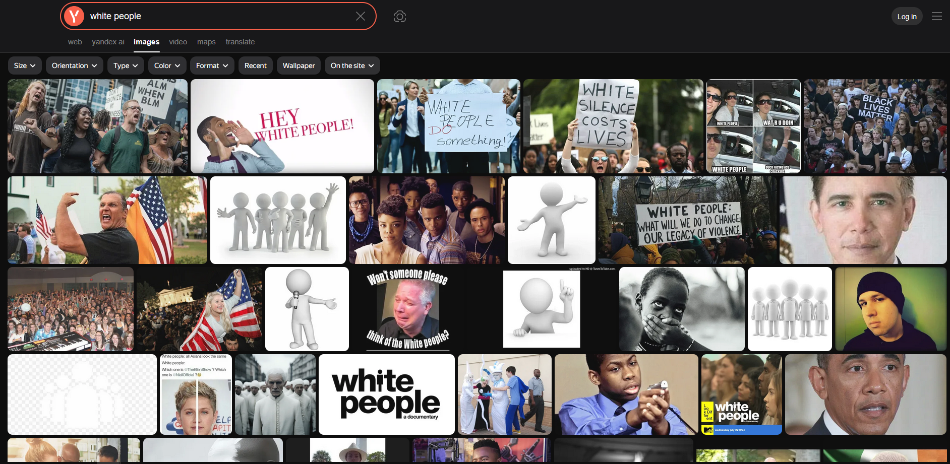Image resolution: width=950 pixels, height=464 pixels.
Task: Open the single 3D figure with open arms
Action: tap(552, 220)
